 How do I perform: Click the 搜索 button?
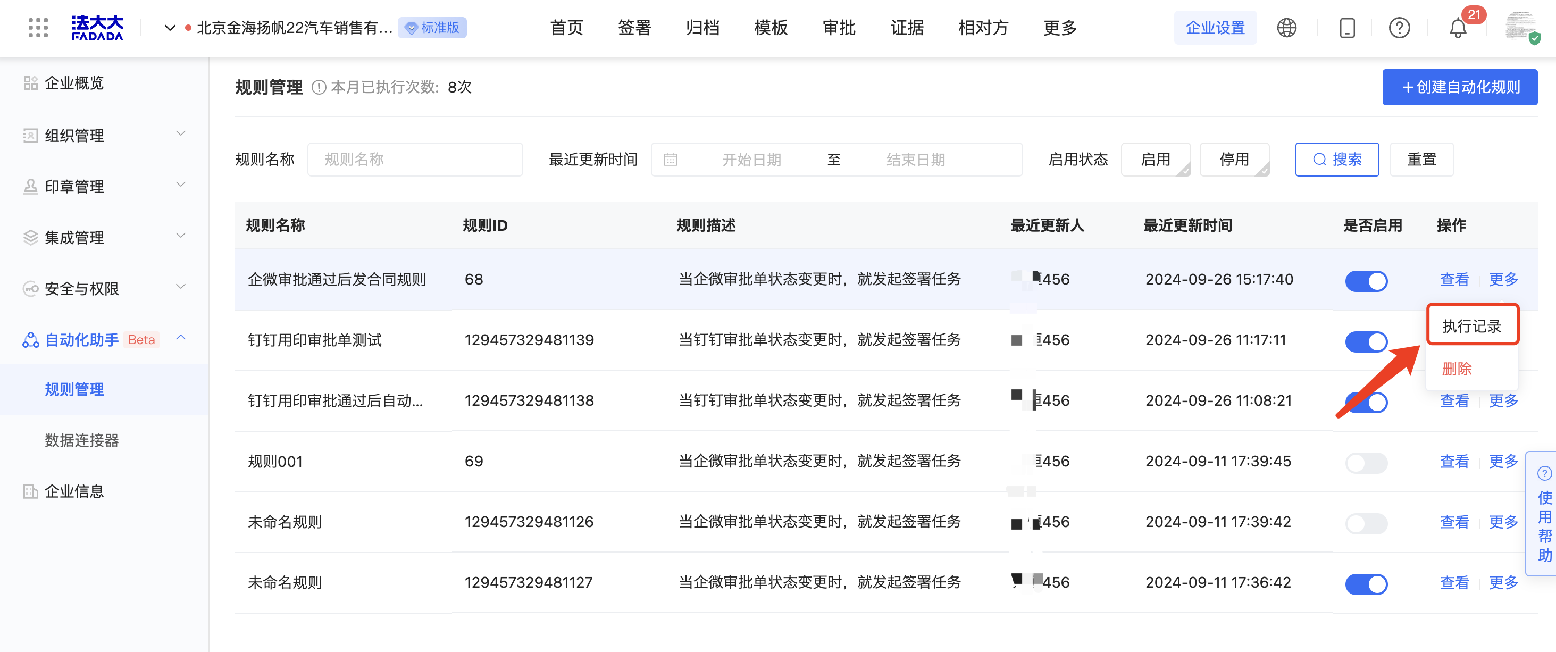[x=1337, y=160]
